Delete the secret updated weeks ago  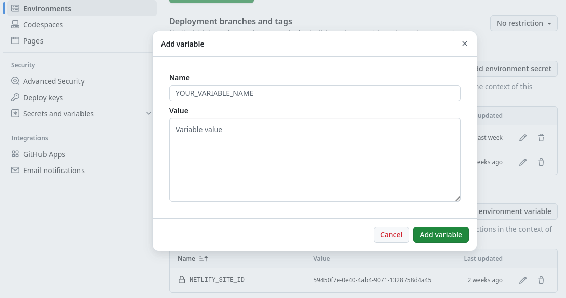[541, 162]
